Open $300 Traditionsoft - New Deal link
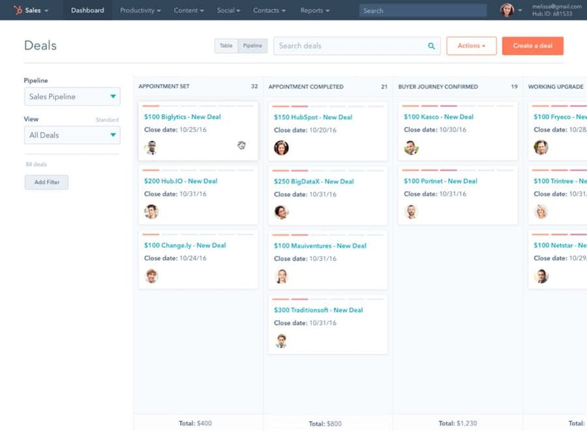The width and height of the screenshot is (587, 431). pos(318,310)
